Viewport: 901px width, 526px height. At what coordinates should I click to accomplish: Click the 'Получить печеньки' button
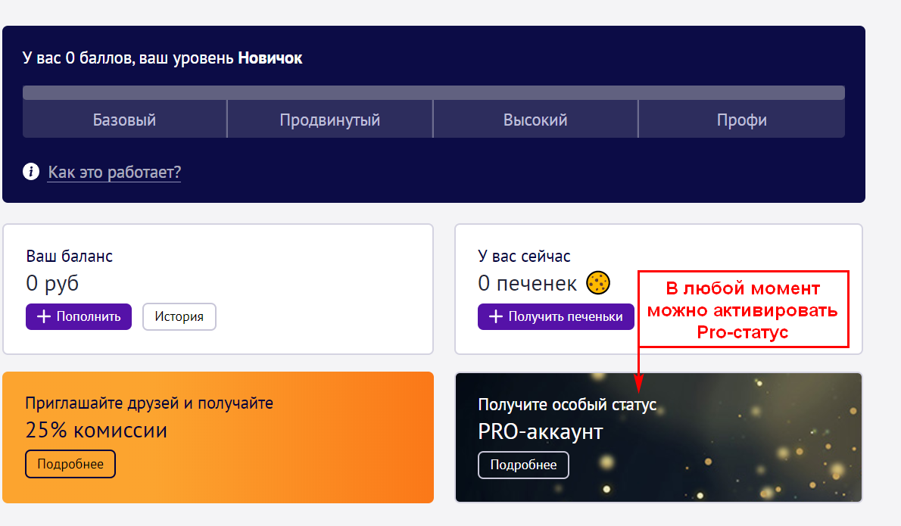556,316
